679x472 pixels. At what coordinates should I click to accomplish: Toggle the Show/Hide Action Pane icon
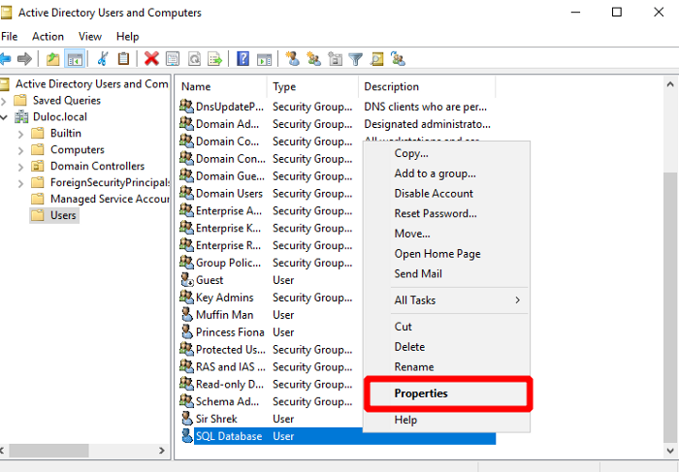(264, 58)
